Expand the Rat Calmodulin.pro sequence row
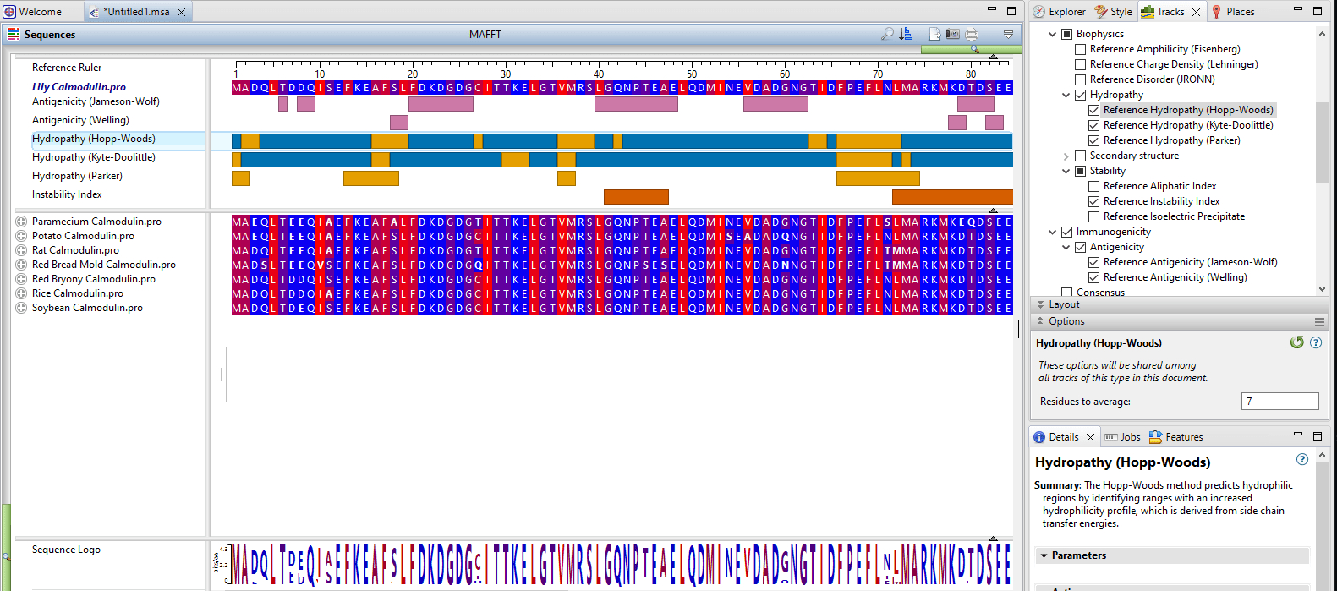 point(21,250)
